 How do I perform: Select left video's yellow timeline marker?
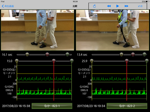point(27,54)
